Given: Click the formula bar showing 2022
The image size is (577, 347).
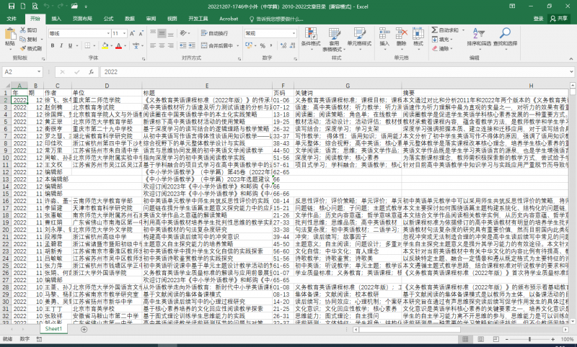Looking at the screenshot, I should click(x=334, y=72).
